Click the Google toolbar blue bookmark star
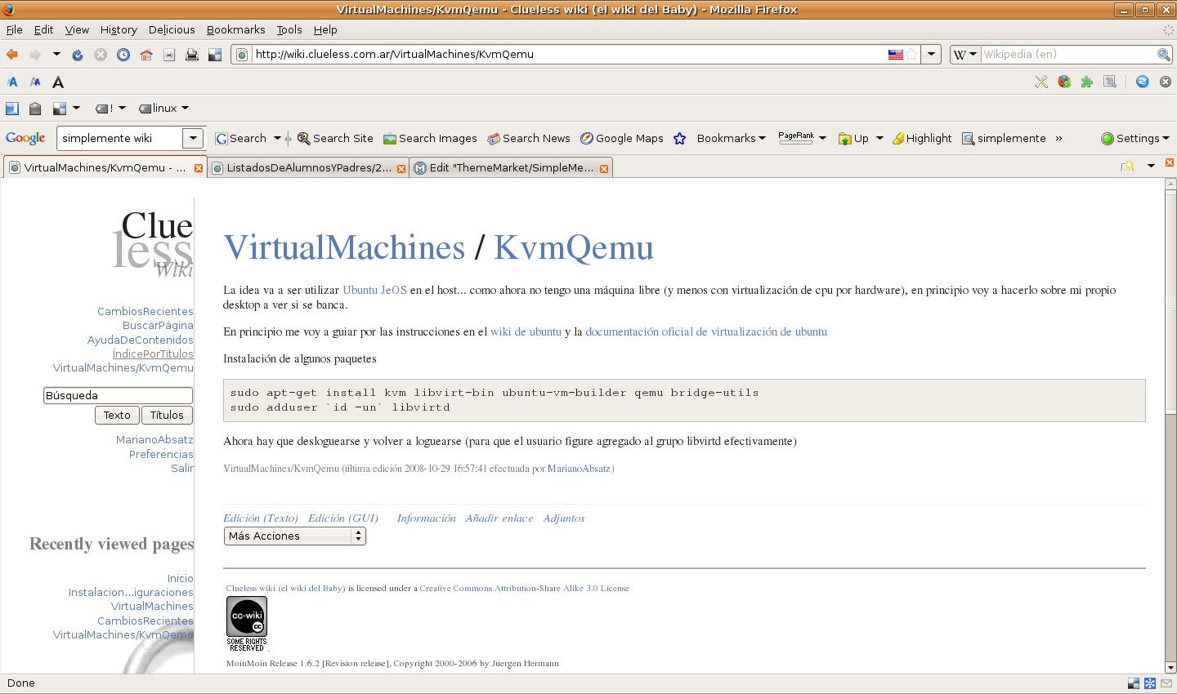 (679, 139)
